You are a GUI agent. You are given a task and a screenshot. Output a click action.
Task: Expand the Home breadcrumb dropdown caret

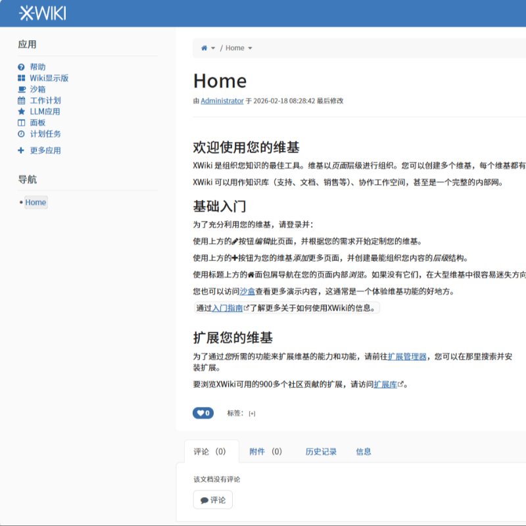point(250,48)
